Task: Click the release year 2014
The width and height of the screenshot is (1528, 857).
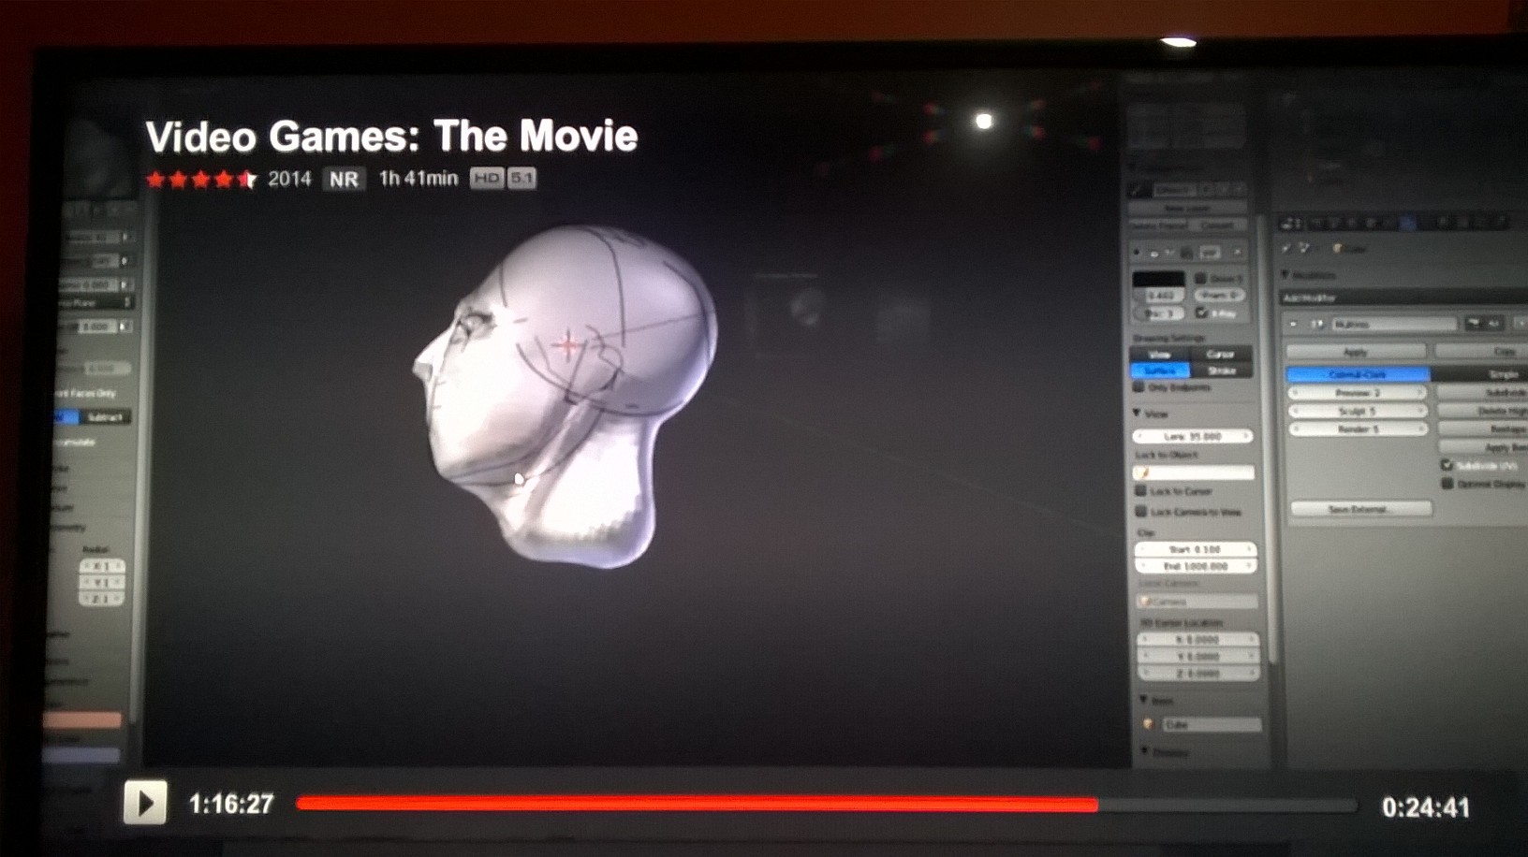Action: point(289,179)
